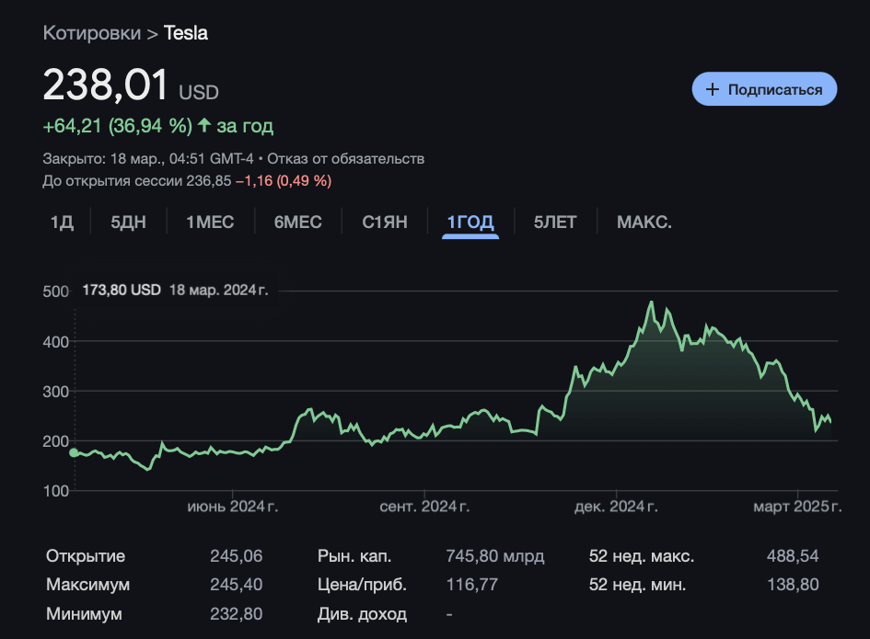Click the Максимум value 245,40

tap(237, 585)
